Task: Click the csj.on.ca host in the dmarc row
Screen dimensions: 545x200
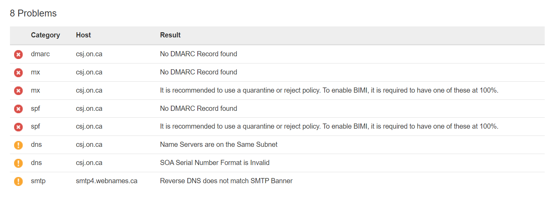Action: tap(89, 54)
